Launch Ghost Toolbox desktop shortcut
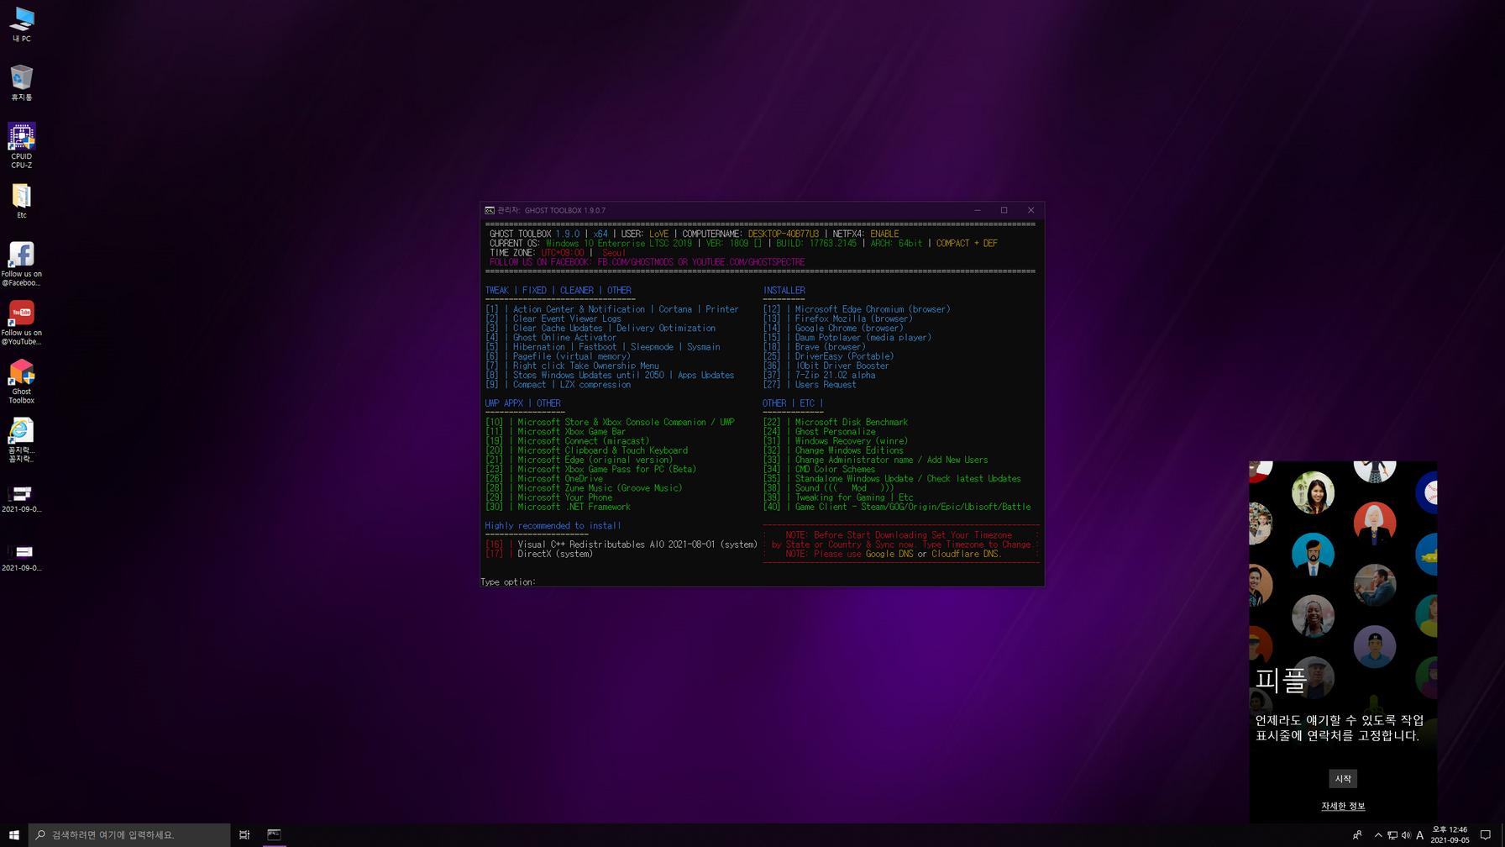Image resolution: width=1505 pixels, height=847 pixels. coord(22,381)
